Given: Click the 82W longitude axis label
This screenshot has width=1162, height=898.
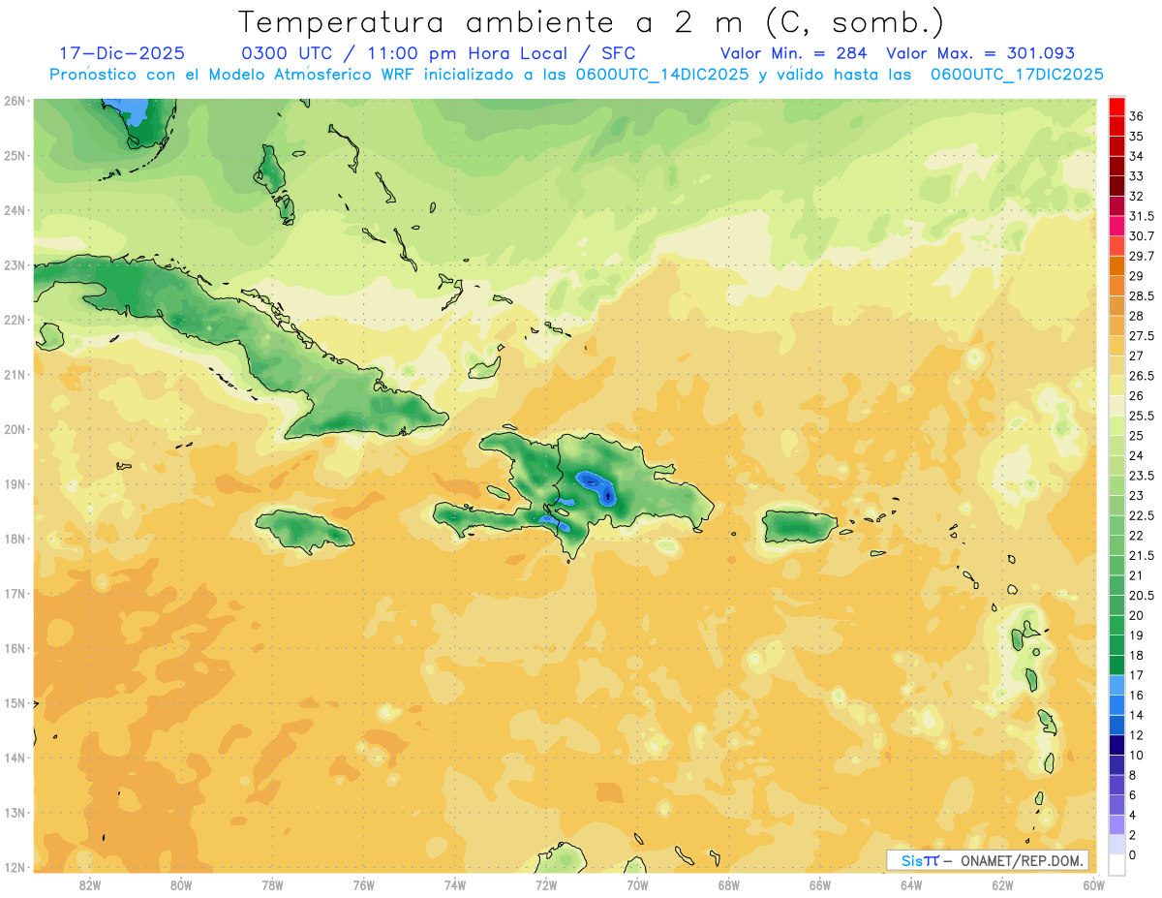Looking at the screenshot, I should click(90, 884).
